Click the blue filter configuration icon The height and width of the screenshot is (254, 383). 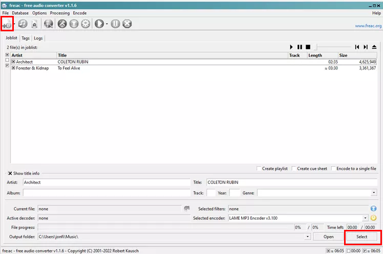[x=373, y=208]
